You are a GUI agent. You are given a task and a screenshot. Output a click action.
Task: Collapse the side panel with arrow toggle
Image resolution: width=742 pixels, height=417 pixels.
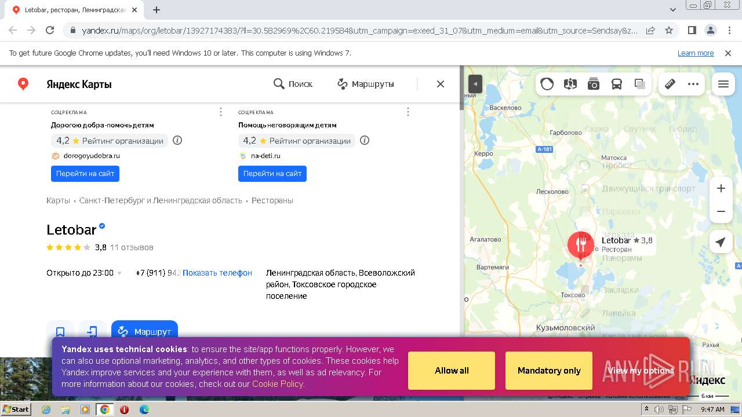(475, 84)
